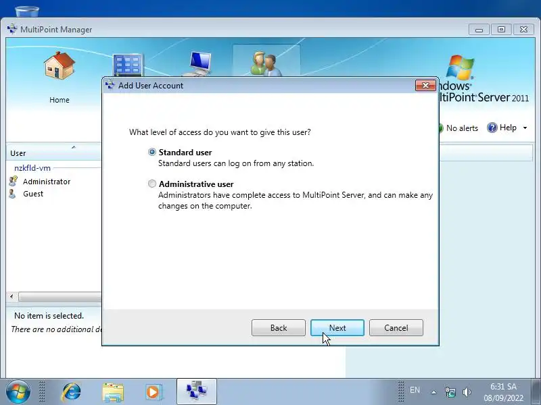541x405 pixels.
Task: Show hidden tray icons arrow
Action: tap(434, 392)
